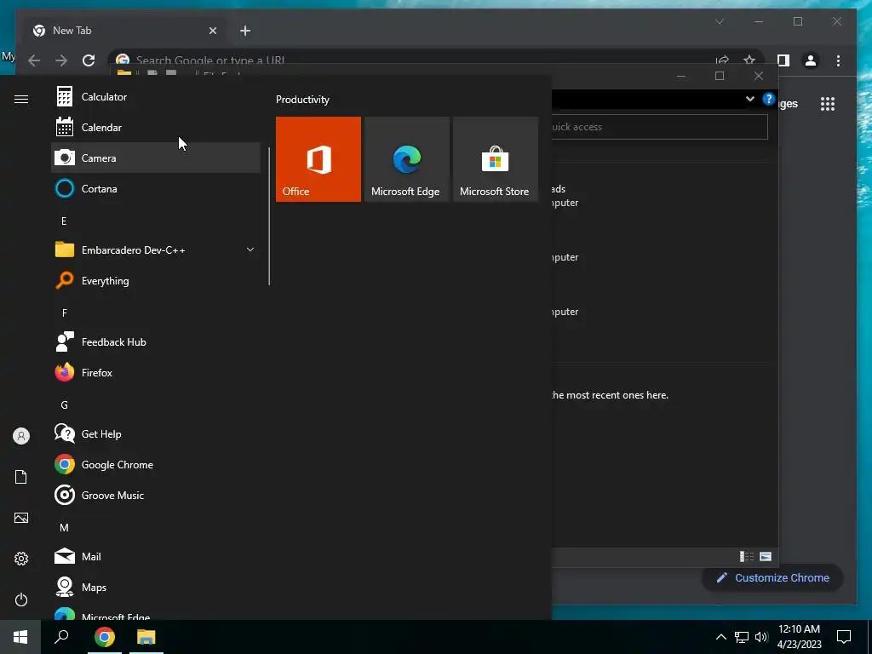Viewport: 872px width, 654px height.
Task: Jump to letter G section header
Action: [x=64, y=404]
